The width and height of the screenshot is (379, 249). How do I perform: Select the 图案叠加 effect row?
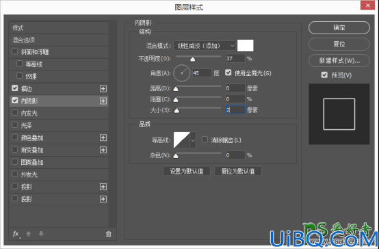click(59, 162)
